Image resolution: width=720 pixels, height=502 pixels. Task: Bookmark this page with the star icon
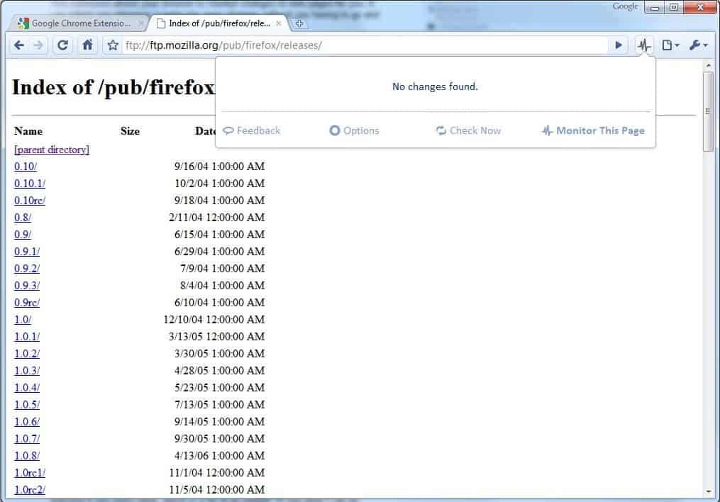[112, 45]
